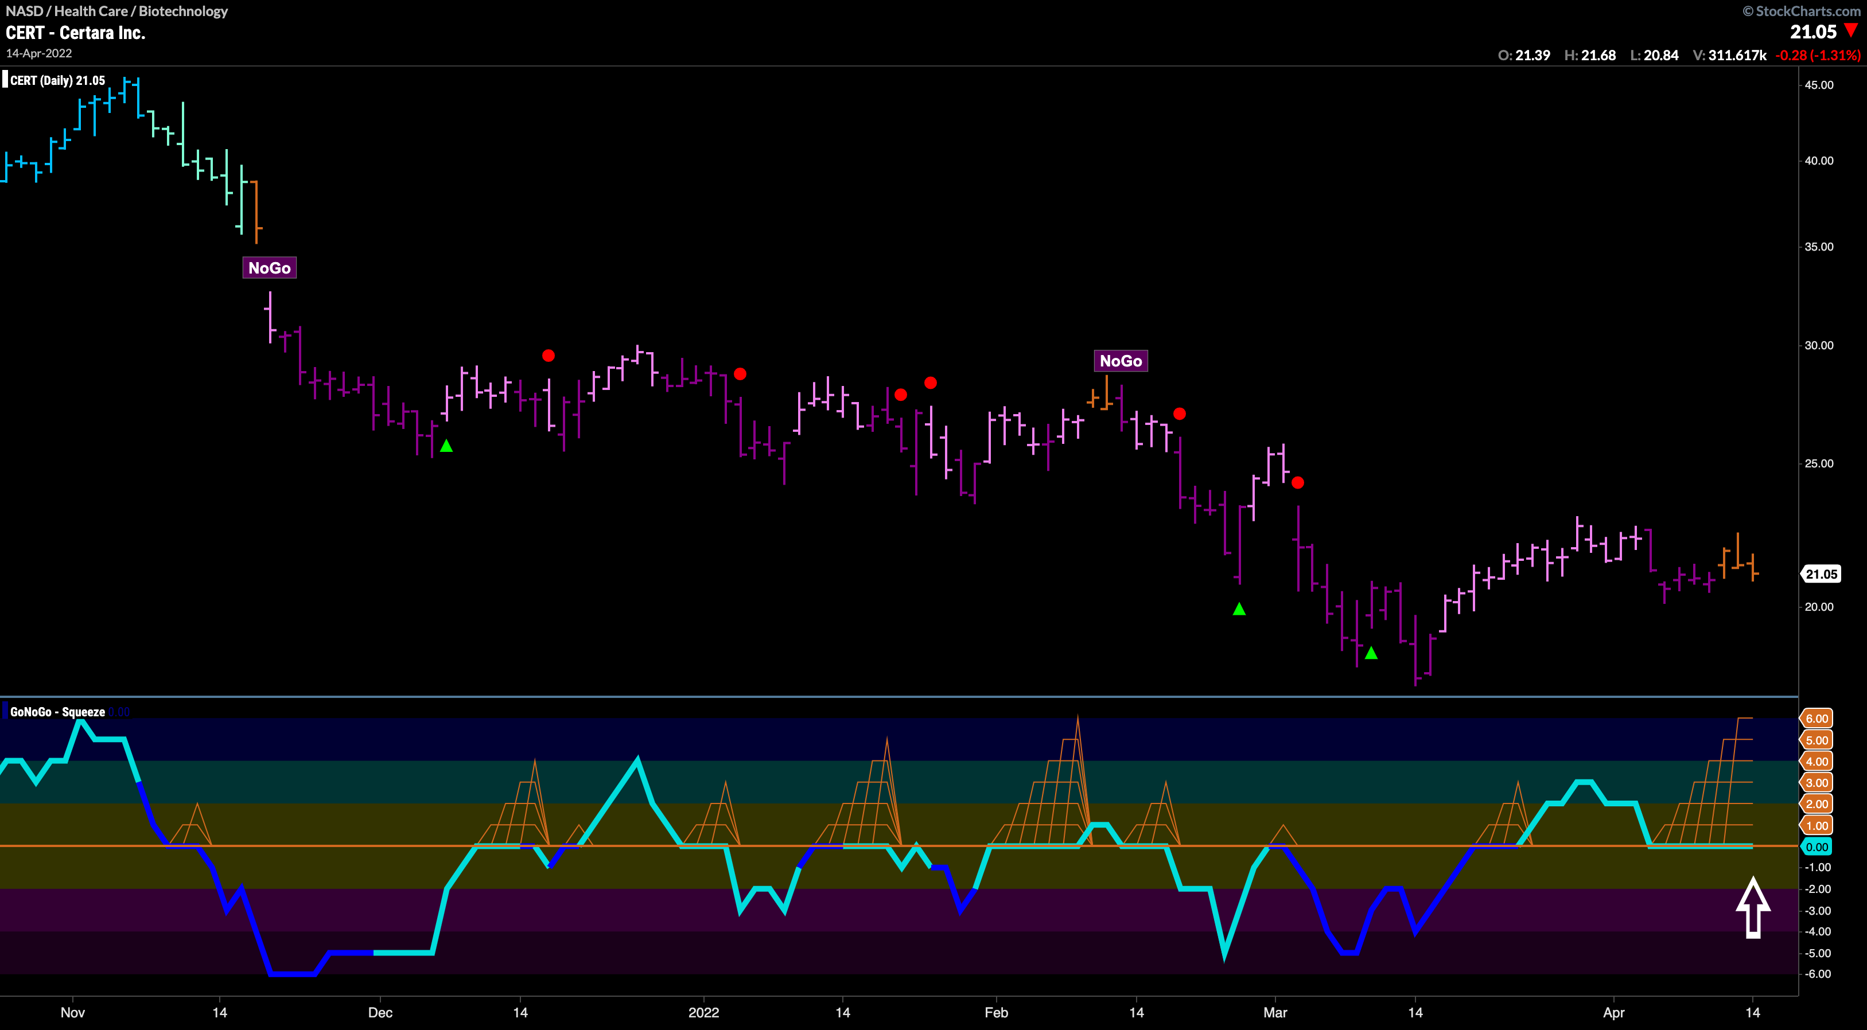
Task: Click the higher red dot in late January
Action: coord(931,383)
